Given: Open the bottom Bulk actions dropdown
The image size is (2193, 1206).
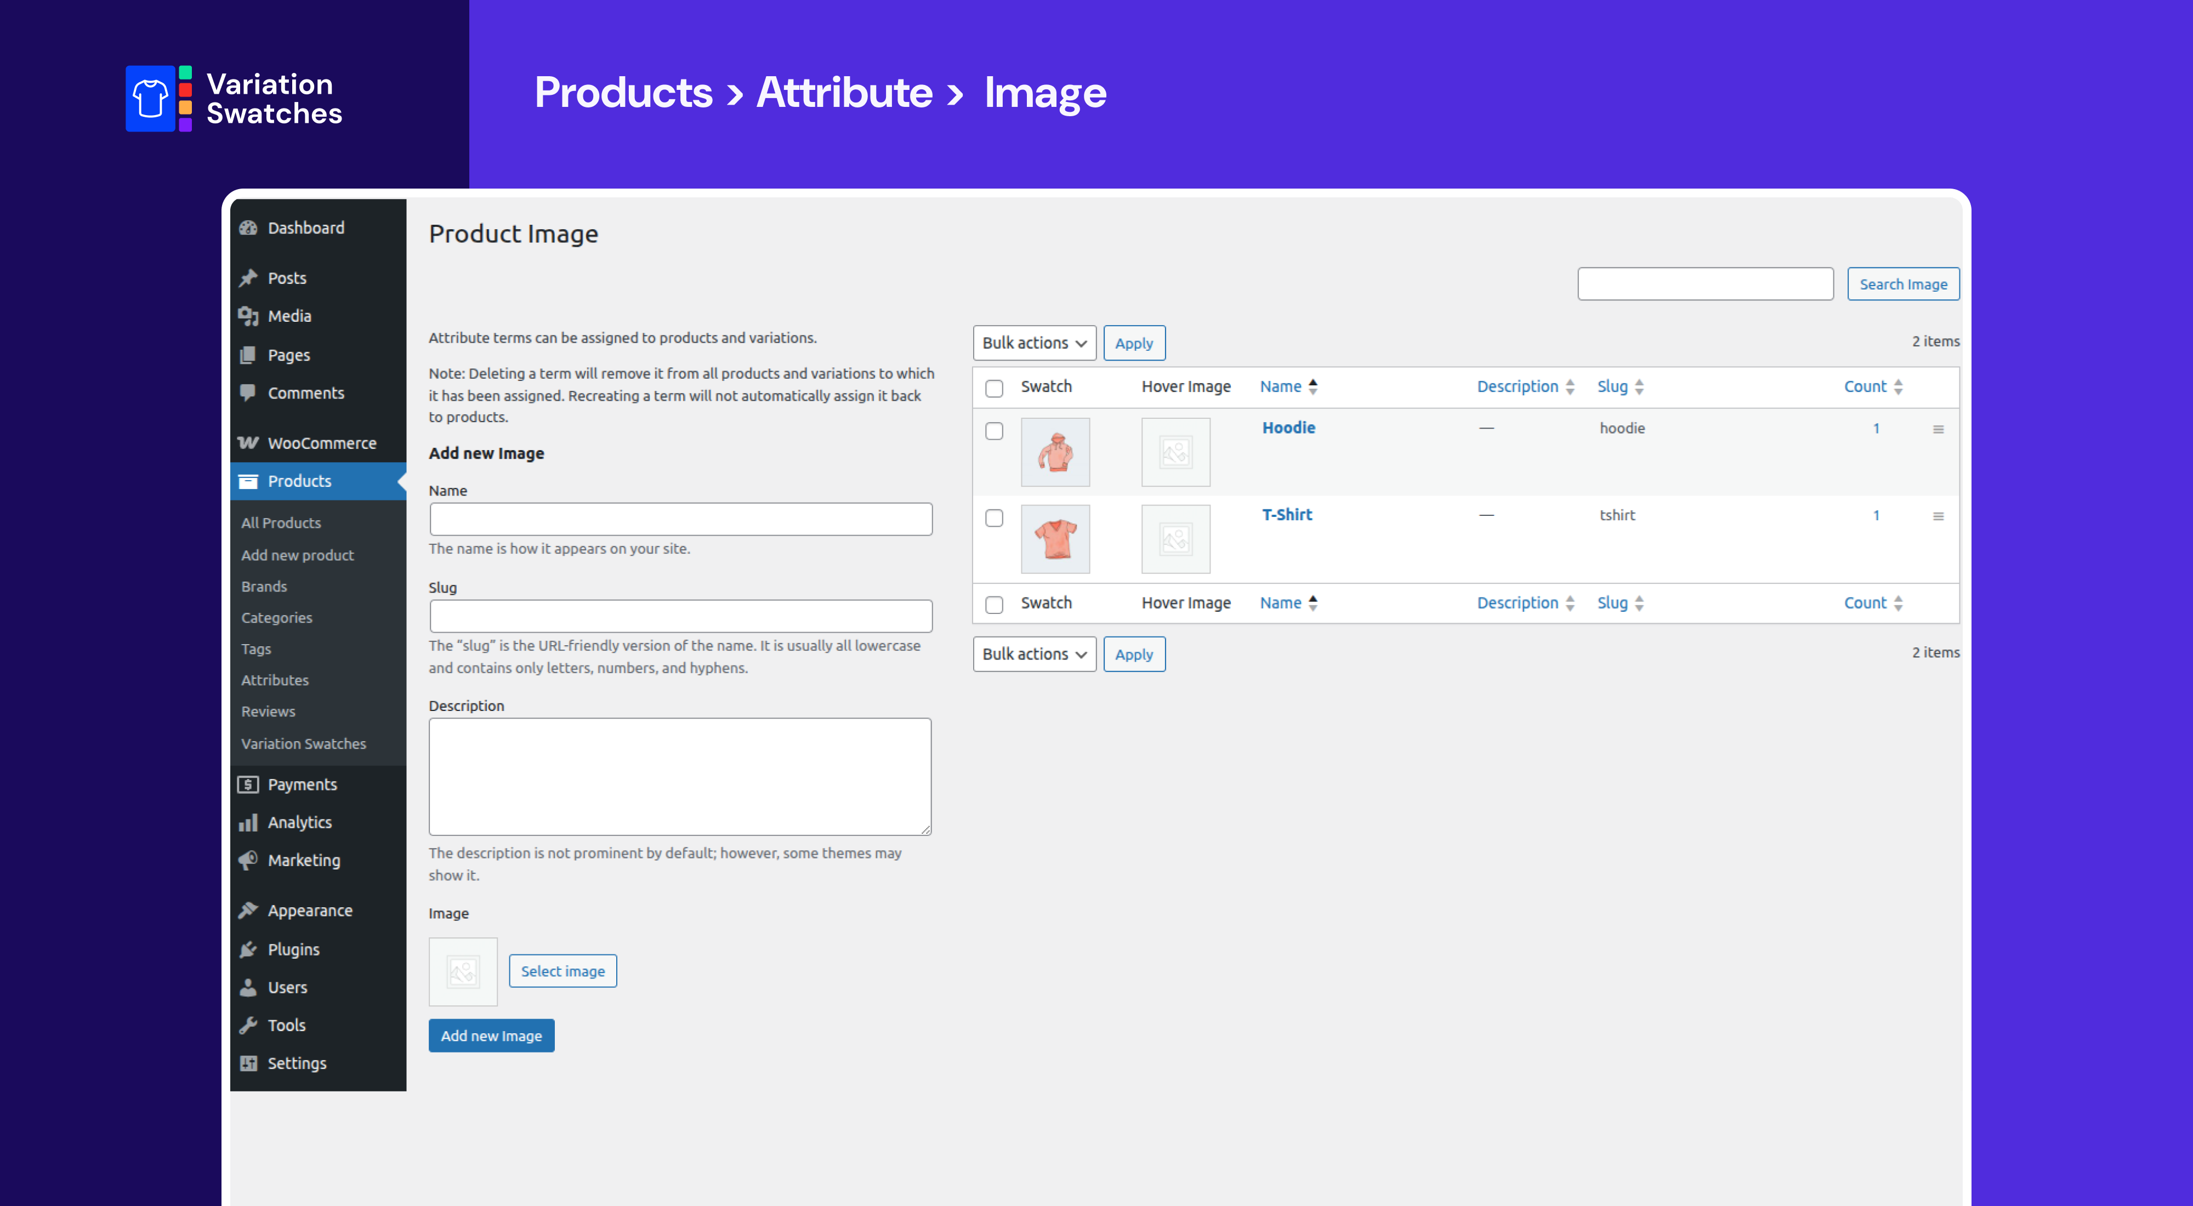Looking at the screenshot, I should (1033, 653).
